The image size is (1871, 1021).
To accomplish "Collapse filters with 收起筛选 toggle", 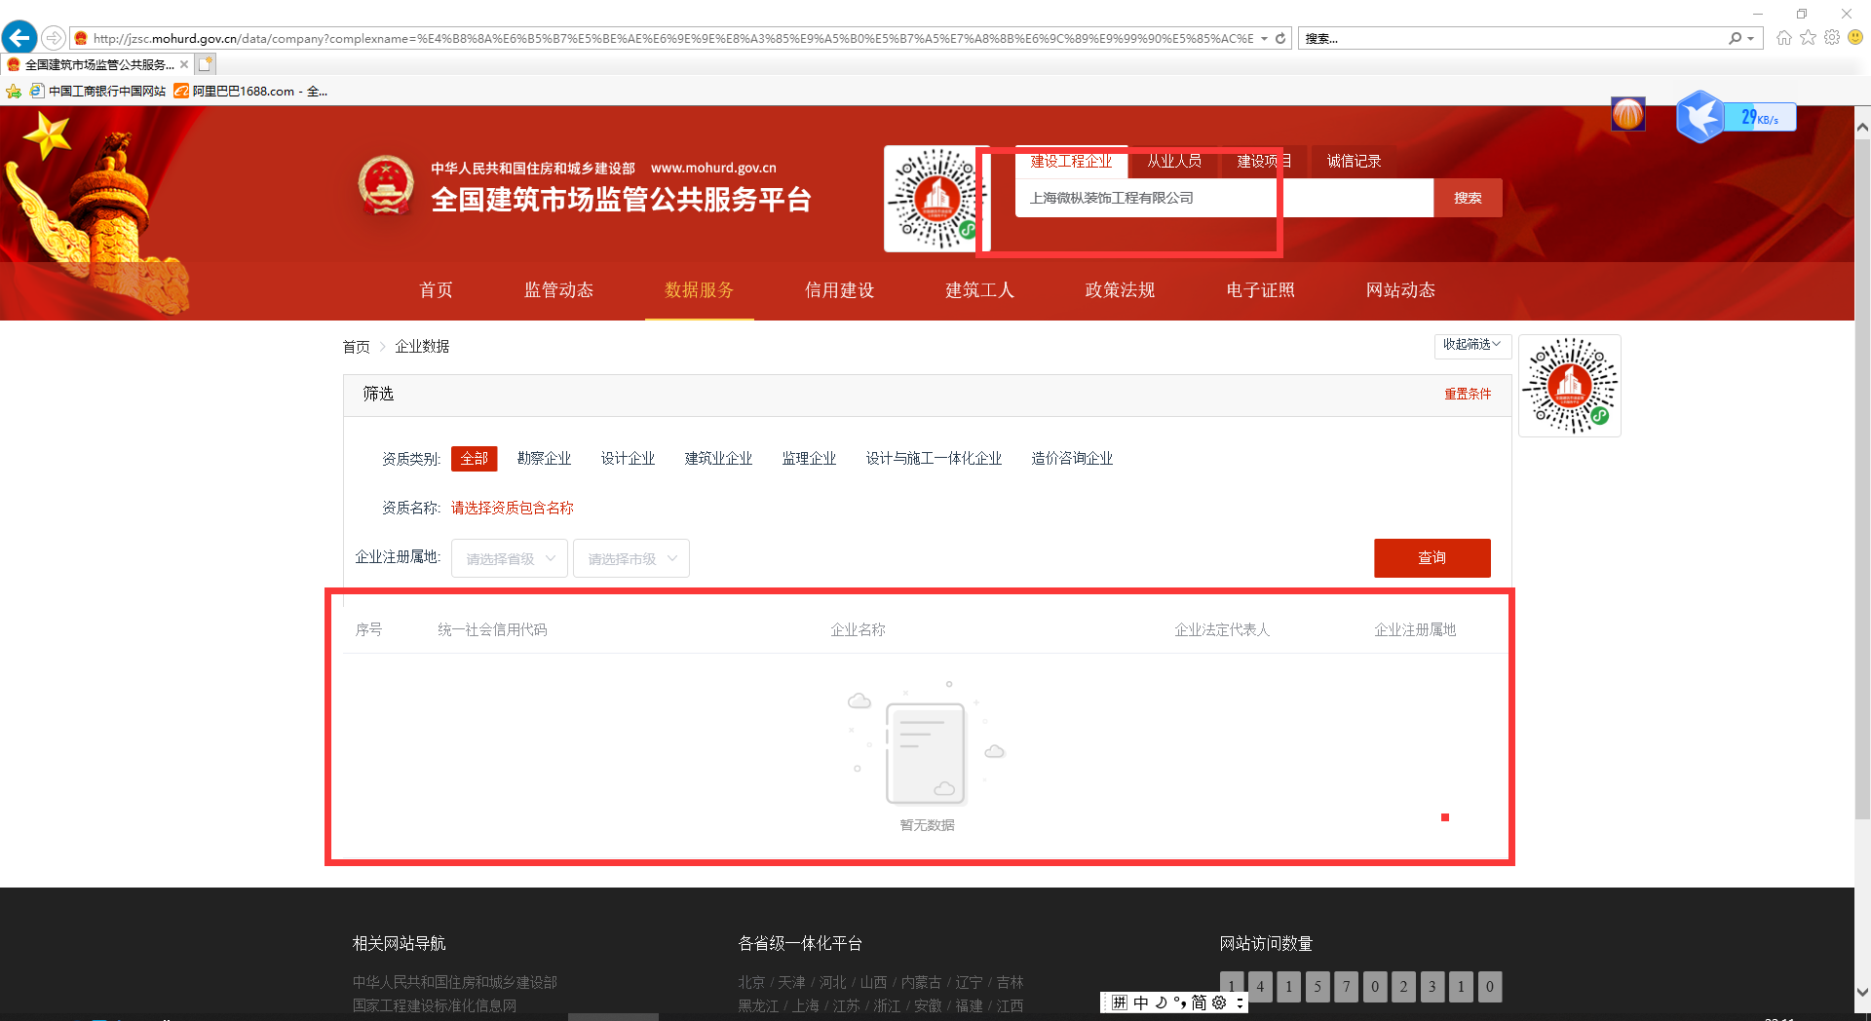I will click(x=1471, y=345).
